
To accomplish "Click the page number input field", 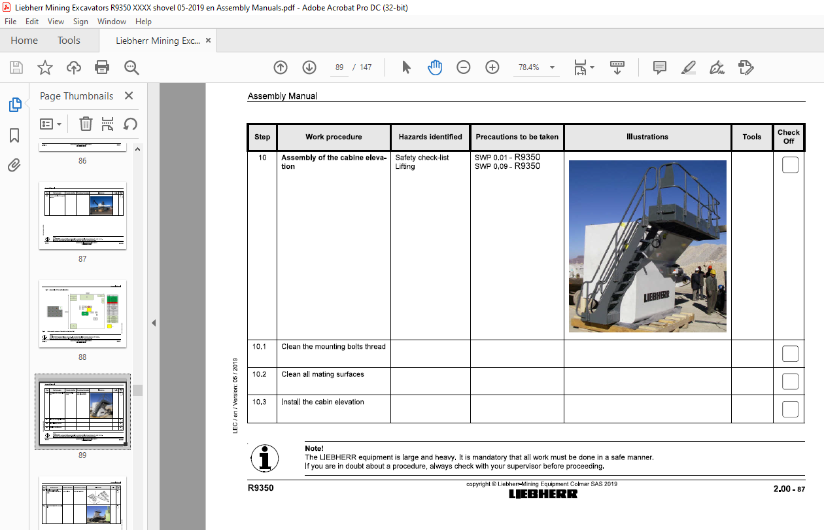I will [339, 67].
